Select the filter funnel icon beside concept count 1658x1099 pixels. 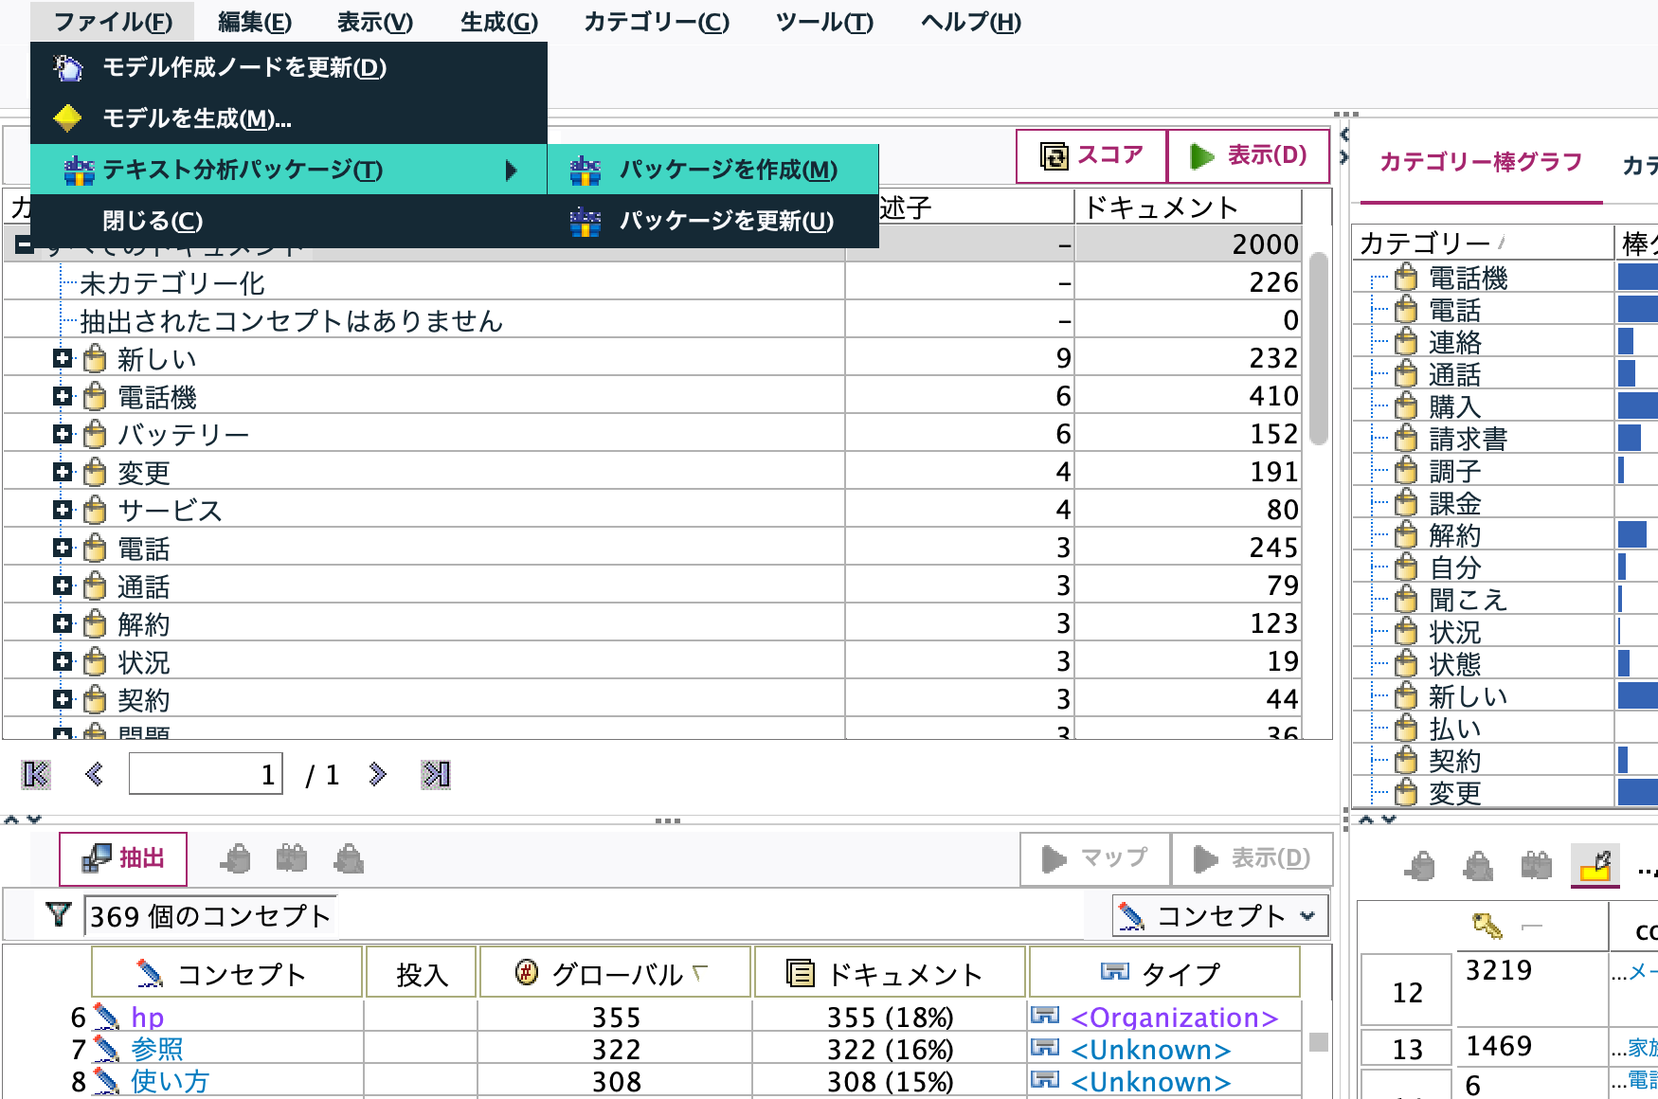(x=59, y=913)
